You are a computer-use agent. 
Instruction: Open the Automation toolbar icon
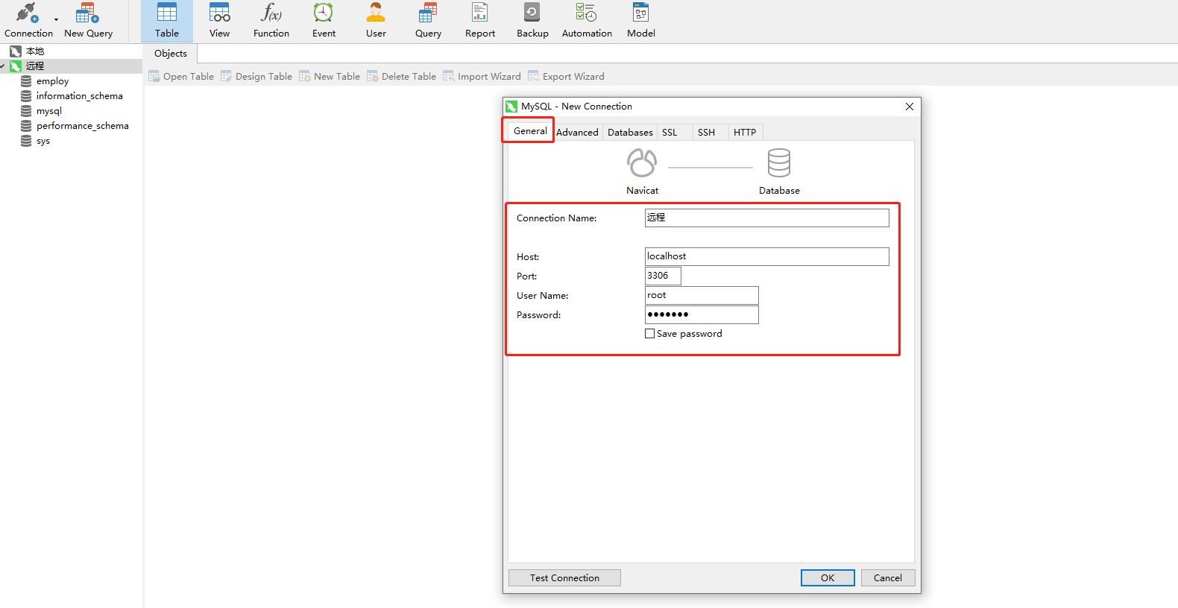pos(587,21)
